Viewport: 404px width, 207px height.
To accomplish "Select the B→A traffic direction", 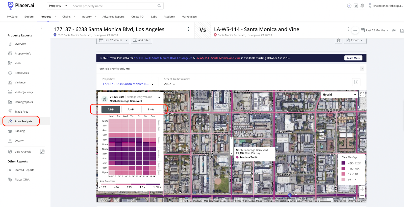I will click(151, 110).
